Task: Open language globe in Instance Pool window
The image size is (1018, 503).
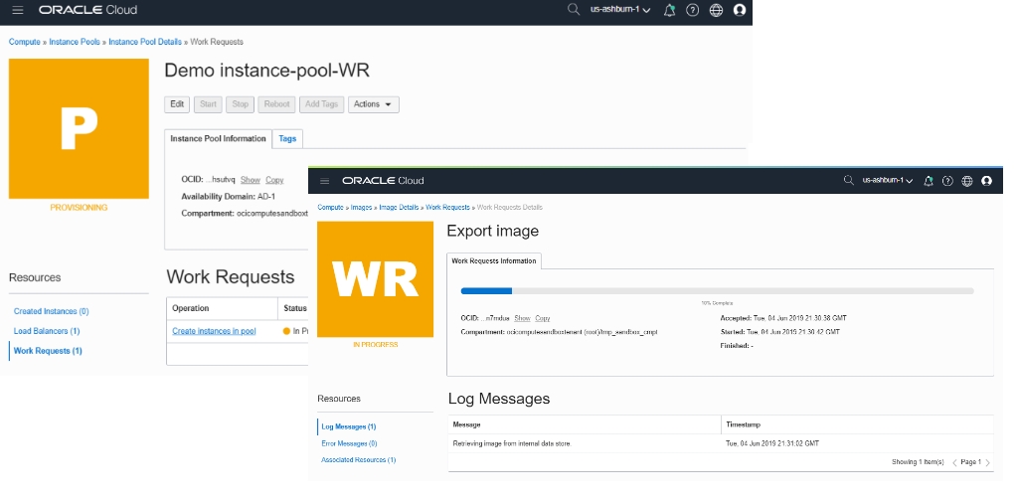Action: click(x=716, y=10)
